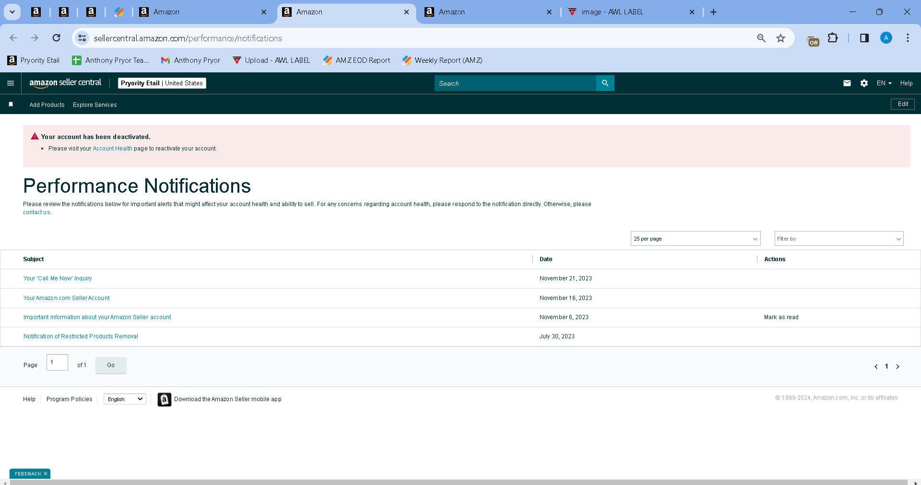View site information icon in address bar
This screenshot has width=921, height=485.
(83, 38)
